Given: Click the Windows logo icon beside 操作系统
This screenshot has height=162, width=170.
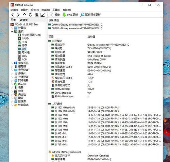Looking at the screenshot, I should coord(16,63).
